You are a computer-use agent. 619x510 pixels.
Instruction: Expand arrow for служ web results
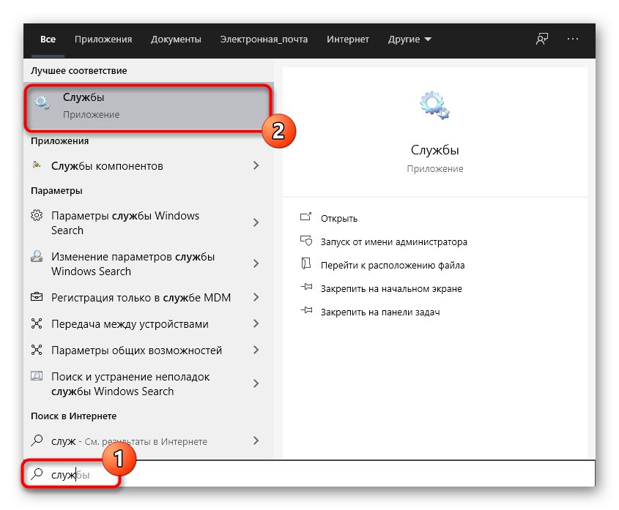click(x=256, y=441)
